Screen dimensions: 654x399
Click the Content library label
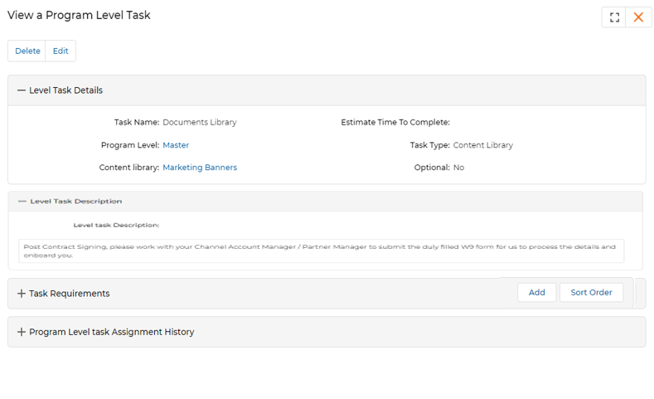[129, 168]
